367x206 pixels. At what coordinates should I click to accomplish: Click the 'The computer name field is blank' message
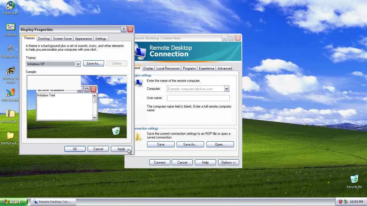point(189,108)
